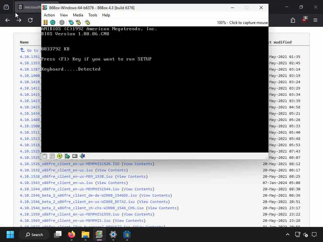Click inside the emulator screen to capture the mouse
Image resolution: width=323 pixels, height=242 pixels.
155,89
